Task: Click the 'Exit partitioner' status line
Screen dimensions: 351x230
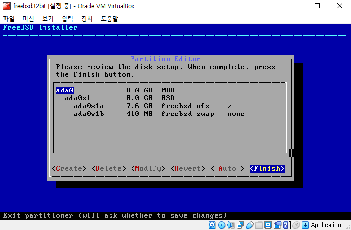Action: [115, 216]
